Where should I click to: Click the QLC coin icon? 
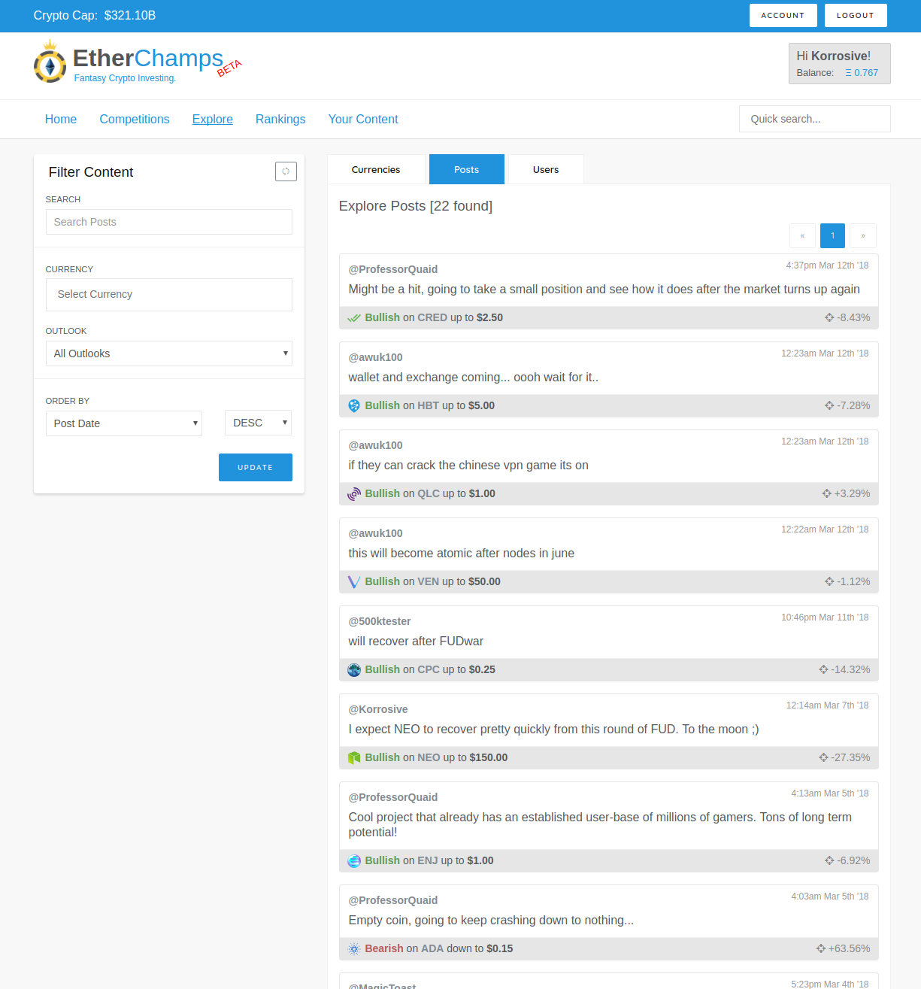[x=354, y=494]
